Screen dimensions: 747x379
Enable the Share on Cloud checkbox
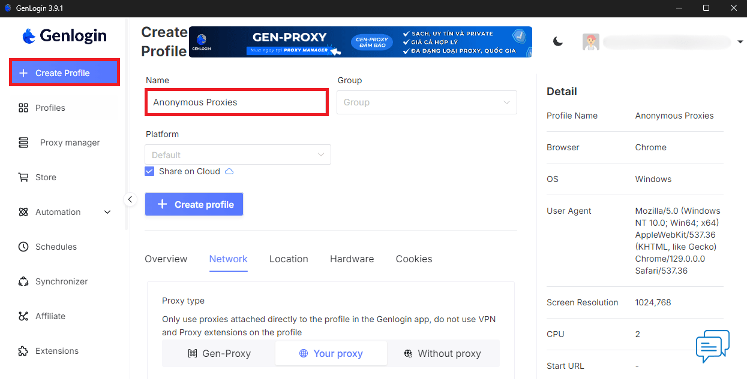149,171
